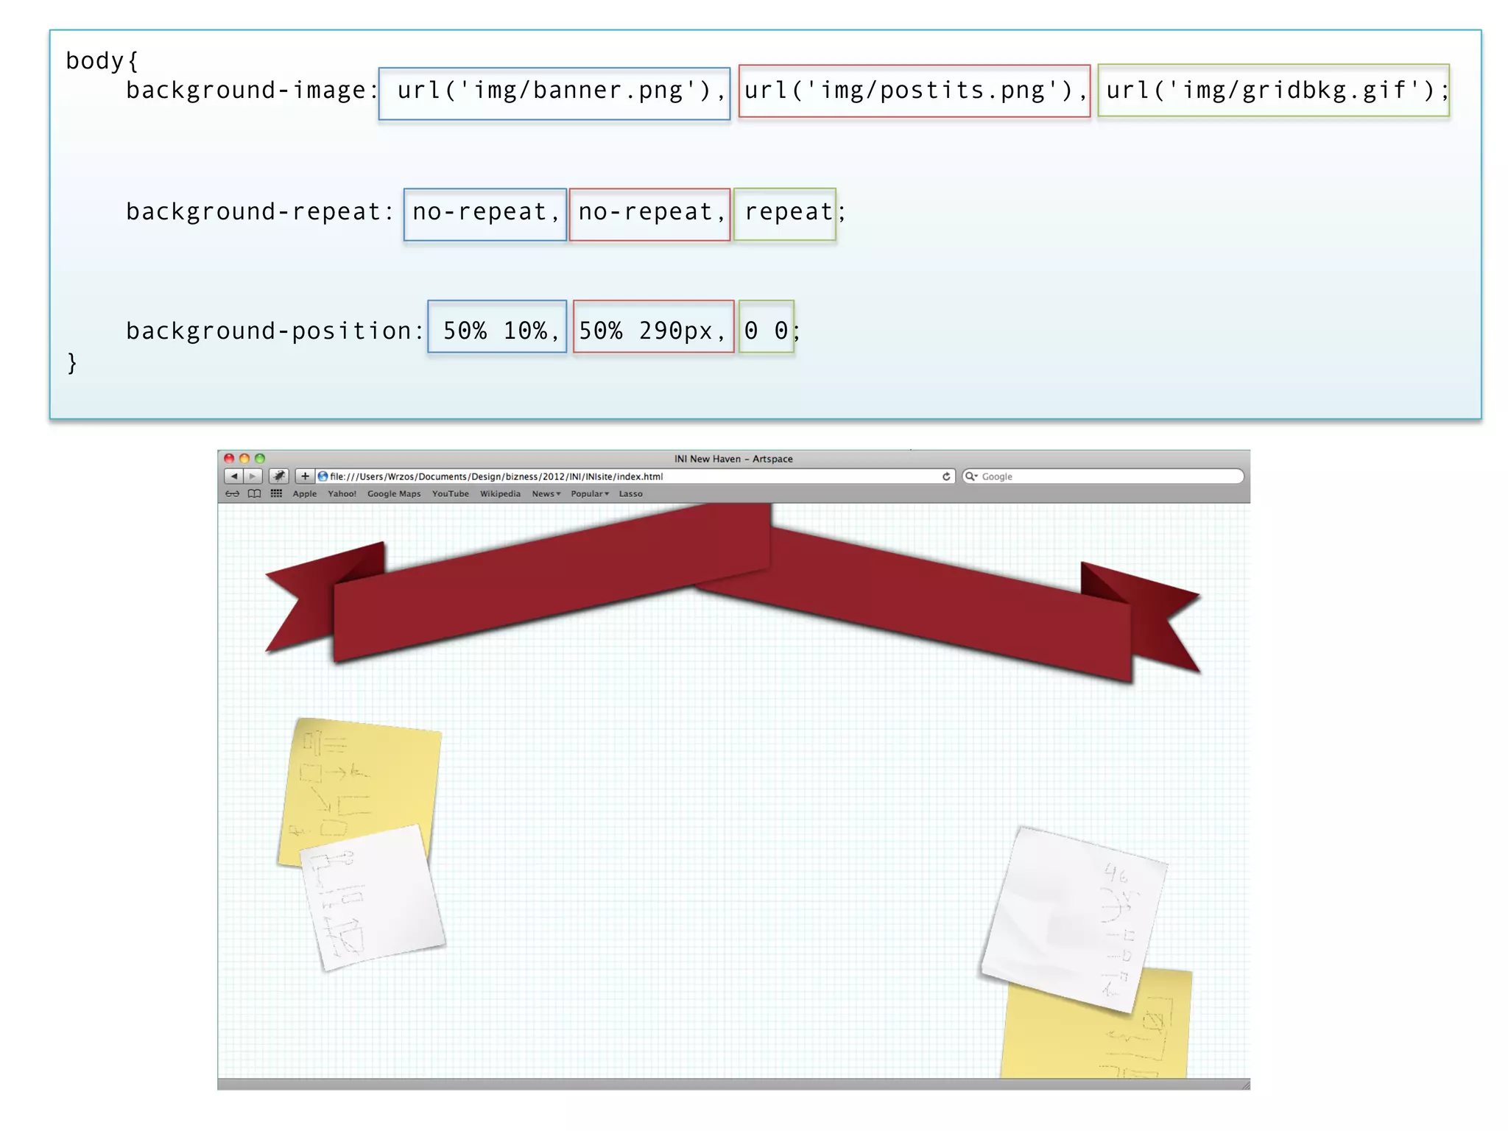Click the window resize grip corner
Viewport: 1508px width, 1131px height.
[x=1245, y=1085]
